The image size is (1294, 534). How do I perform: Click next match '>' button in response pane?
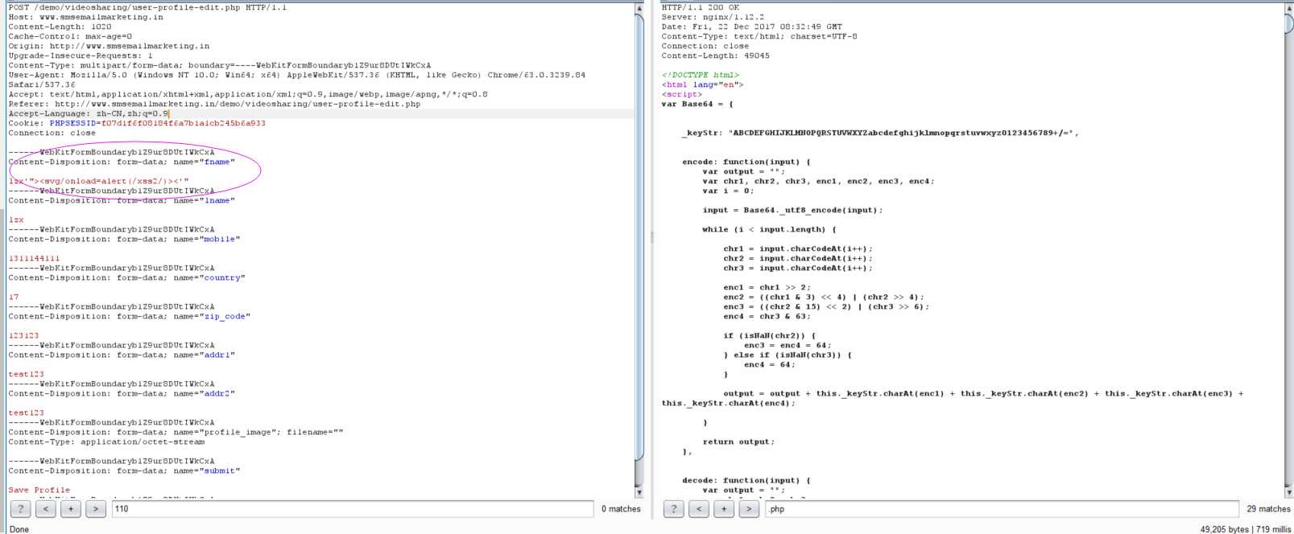pos(749,509)
